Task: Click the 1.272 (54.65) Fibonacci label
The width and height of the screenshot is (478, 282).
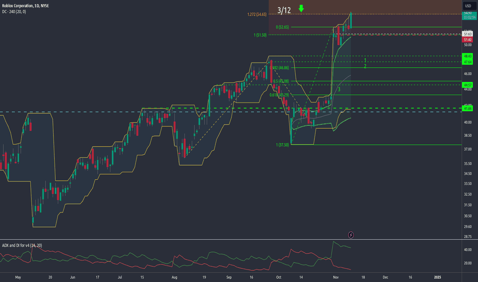Action: (256, 14)
